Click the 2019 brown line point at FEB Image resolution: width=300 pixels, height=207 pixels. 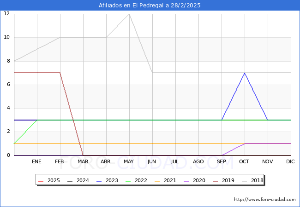[60, 73]
